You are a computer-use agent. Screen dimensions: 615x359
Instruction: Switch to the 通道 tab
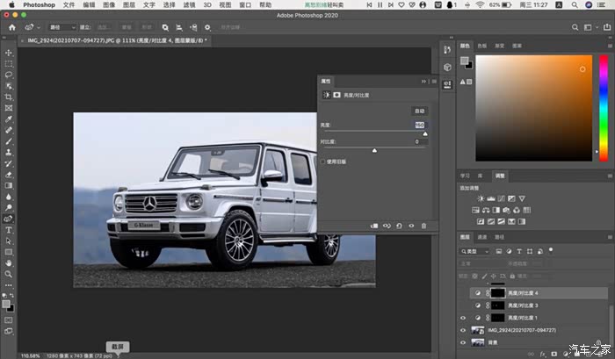[x=482, y=237]
